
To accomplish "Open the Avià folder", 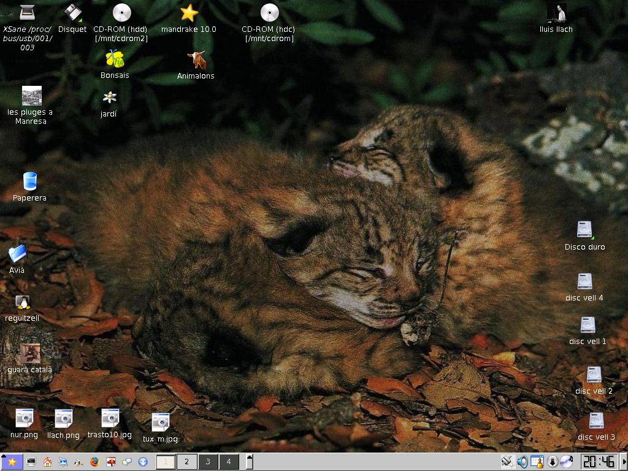I will pyautogui.click(x=17, y=253).
